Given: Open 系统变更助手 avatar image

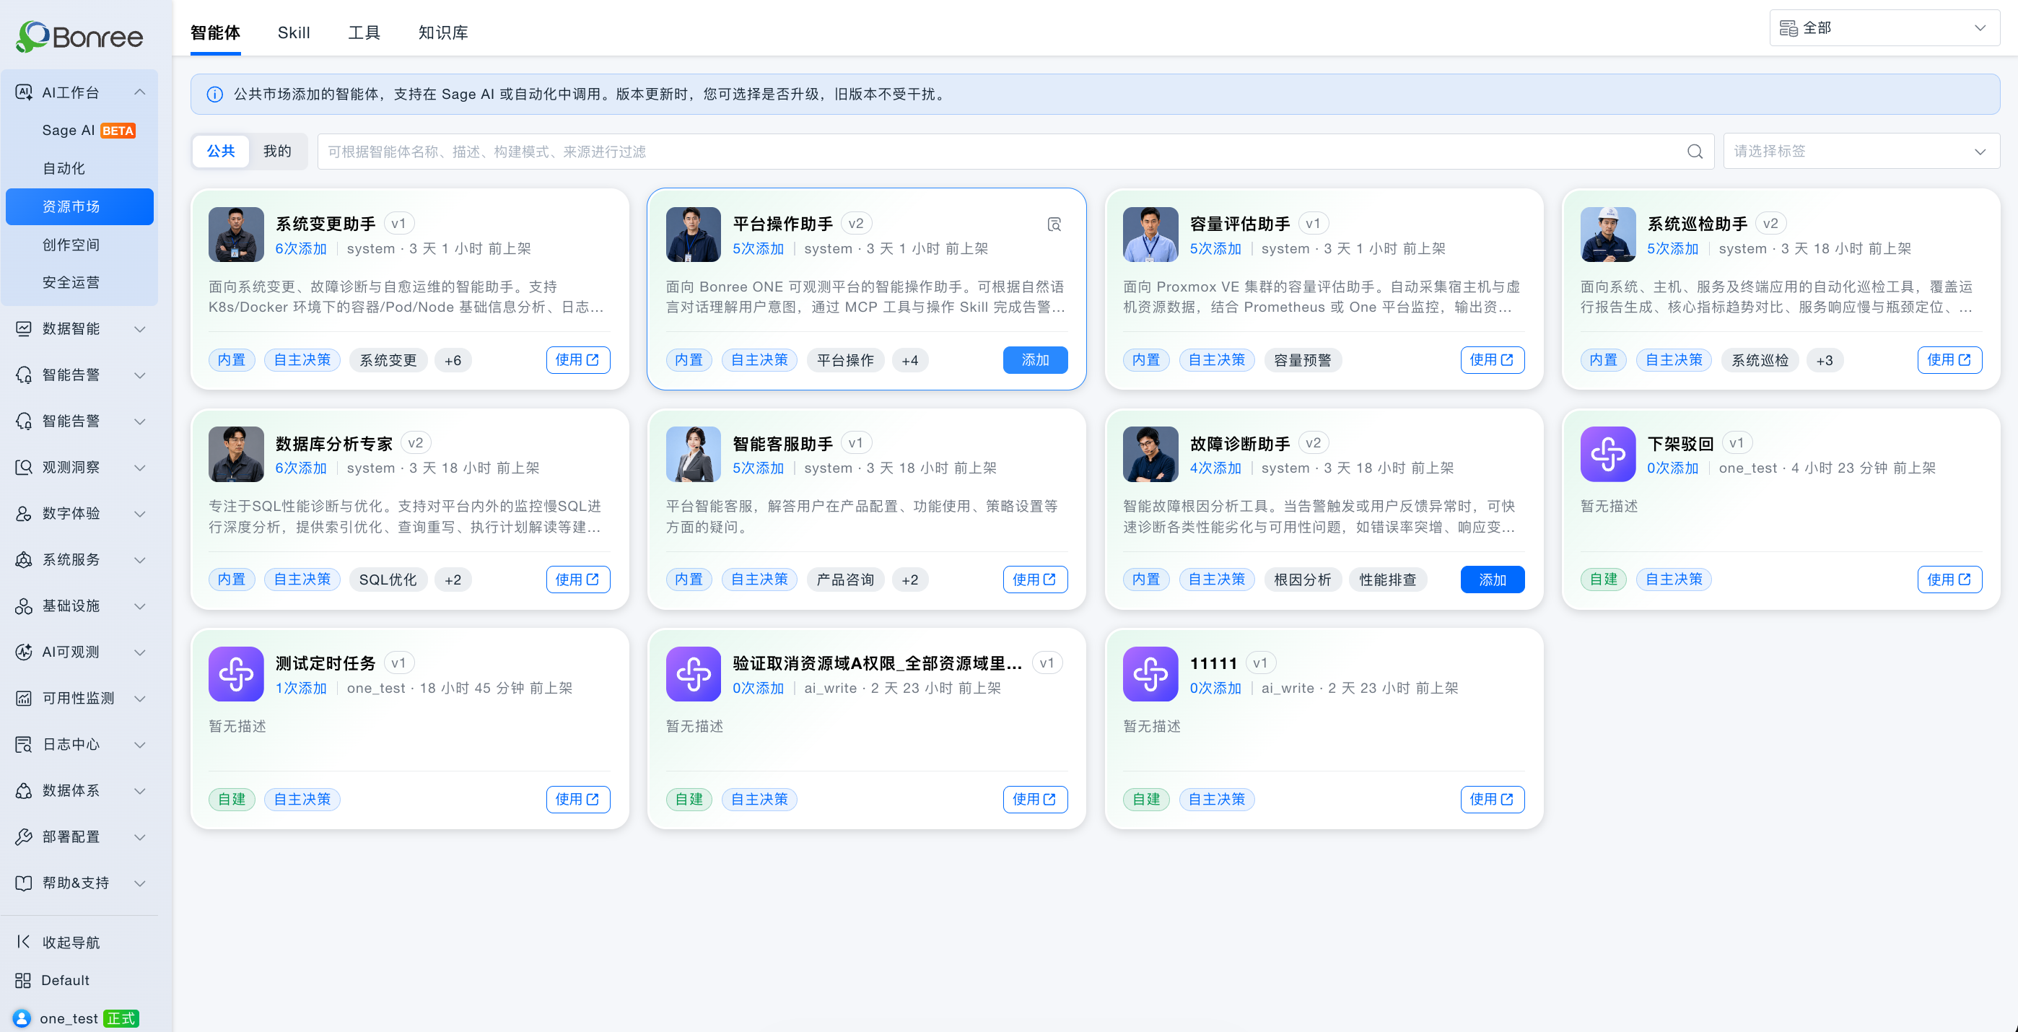Looking at the screenshot, I should [236, 235].
